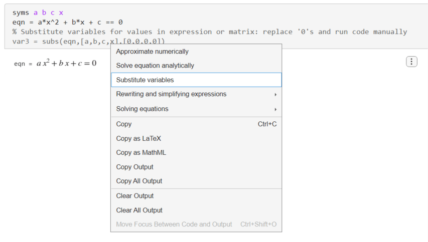Click the Substitute variables comment line
428x242 pixels.
tap(210, 32)
